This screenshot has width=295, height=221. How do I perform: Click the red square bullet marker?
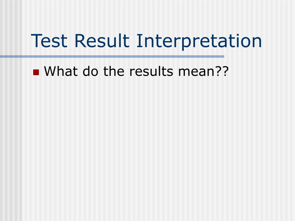tap(36, 72)
